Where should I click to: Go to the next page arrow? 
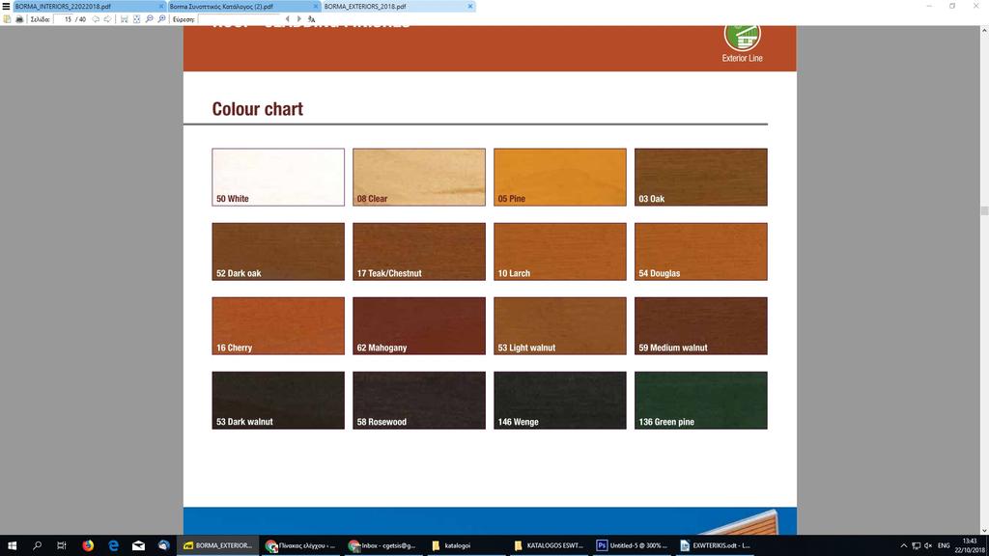pos(108,19)
